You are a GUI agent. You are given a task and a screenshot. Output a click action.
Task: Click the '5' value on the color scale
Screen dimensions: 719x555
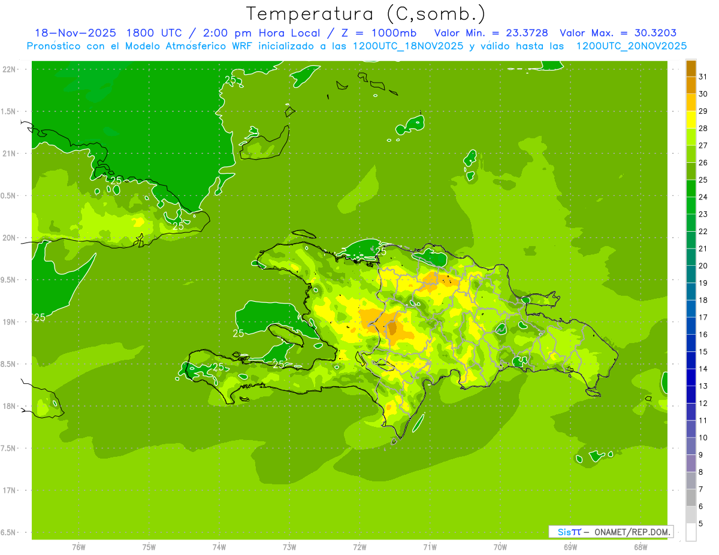701,523
